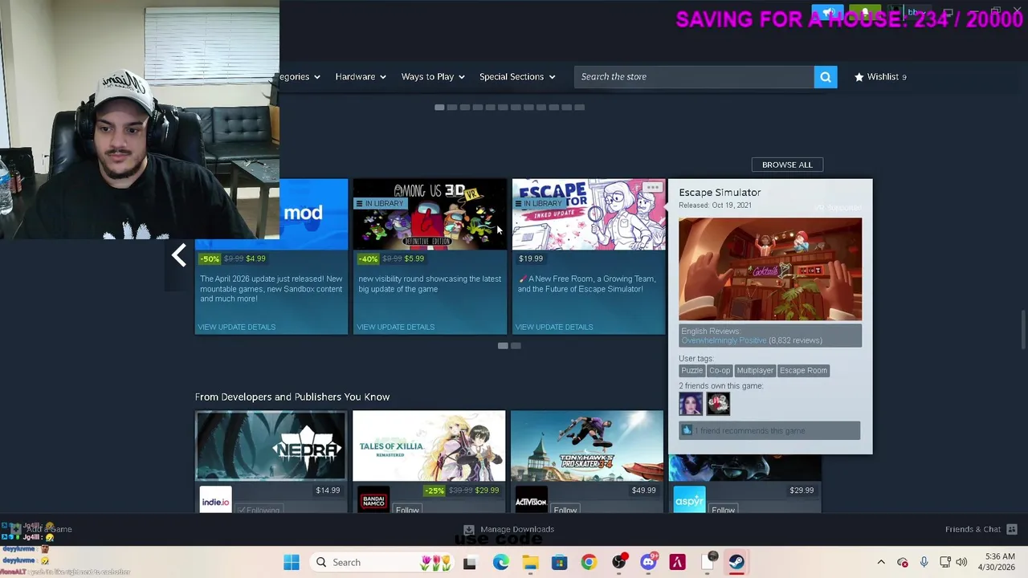Select the Escape Room user tag

point(803,370)
